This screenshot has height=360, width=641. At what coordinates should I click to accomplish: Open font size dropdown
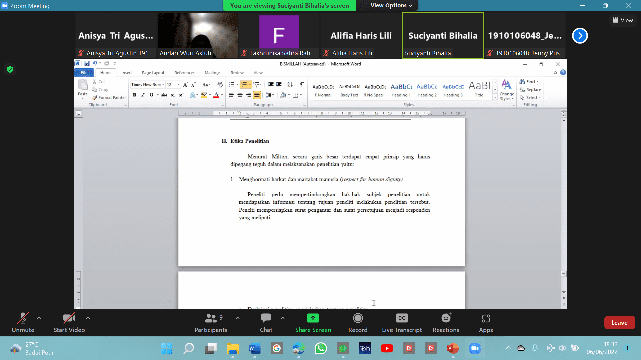click(x=179, y=85)
